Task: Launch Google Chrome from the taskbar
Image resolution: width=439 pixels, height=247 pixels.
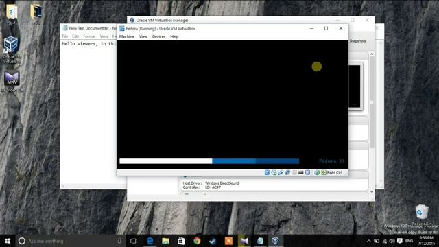Action: coord(197,241)
